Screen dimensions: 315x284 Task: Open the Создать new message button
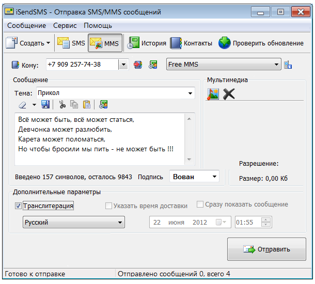click(28, 43)
